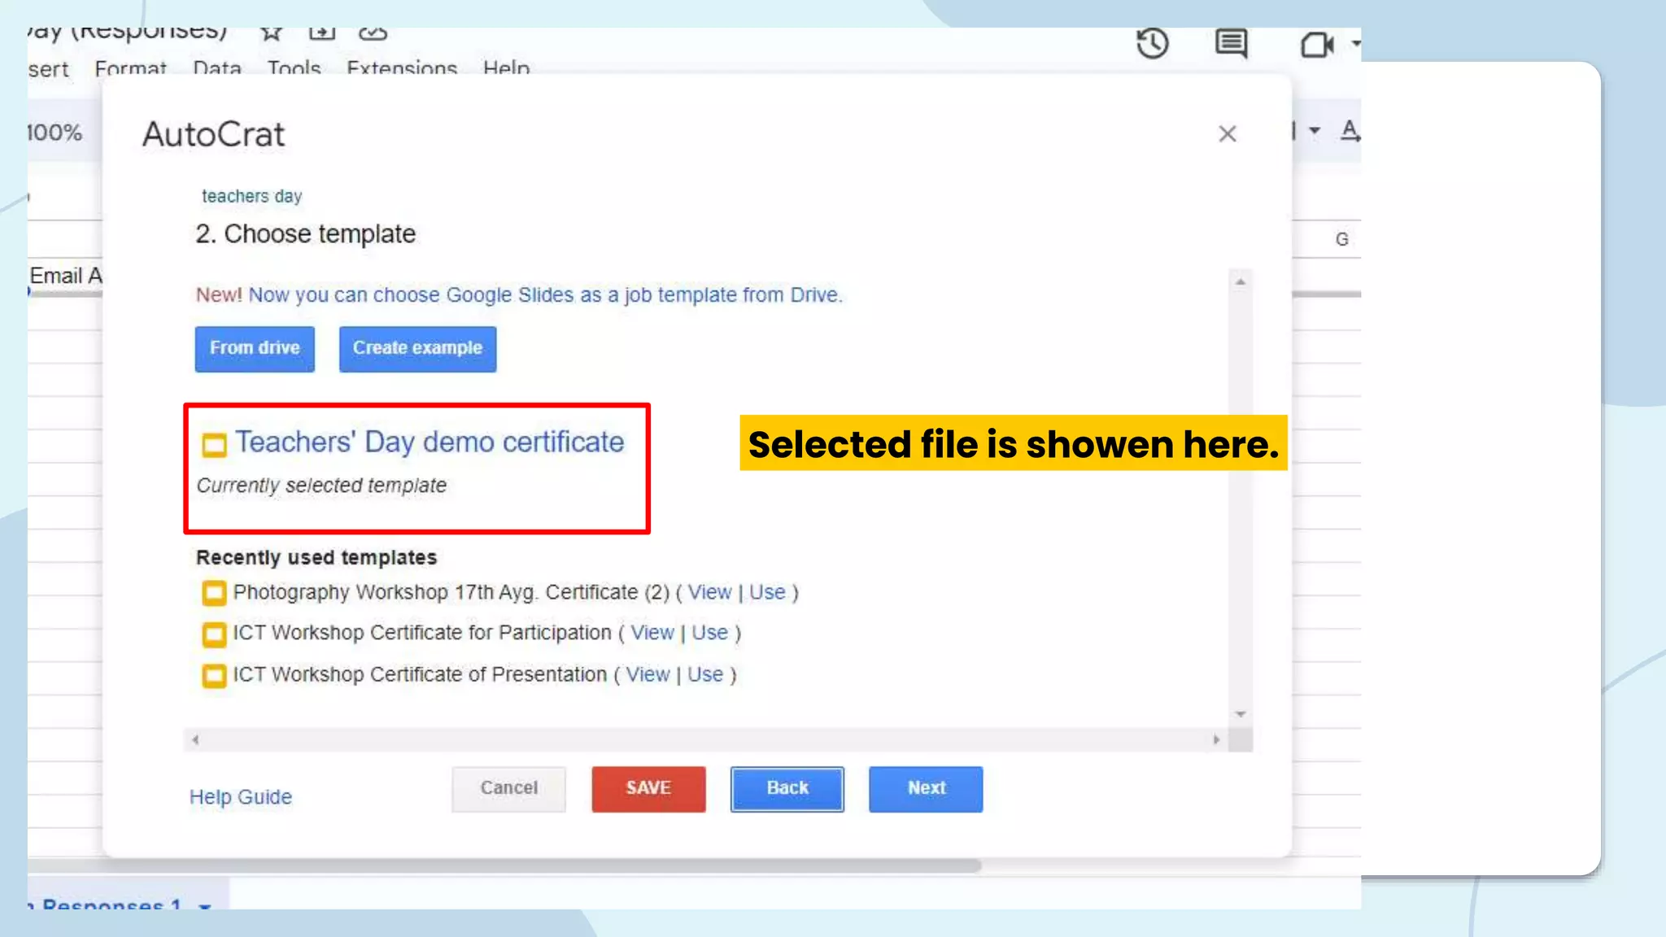Click Slides icon beside Photography Workshop template
This screenshot has height=937, width=1666.
pos(214,593)
